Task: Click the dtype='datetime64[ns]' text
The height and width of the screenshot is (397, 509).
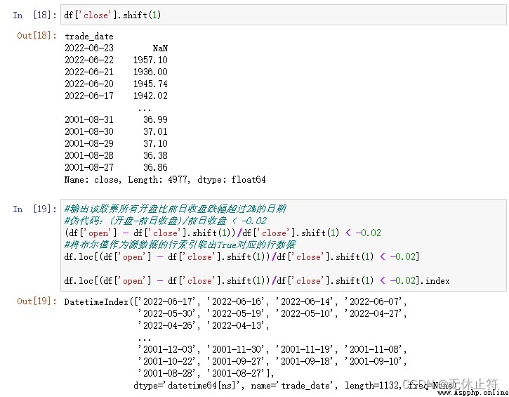Action: [187, 386]
